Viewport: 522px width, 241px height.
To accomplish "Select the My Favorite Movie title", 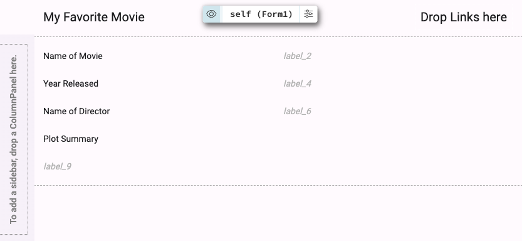I will [x=94, y=17].
